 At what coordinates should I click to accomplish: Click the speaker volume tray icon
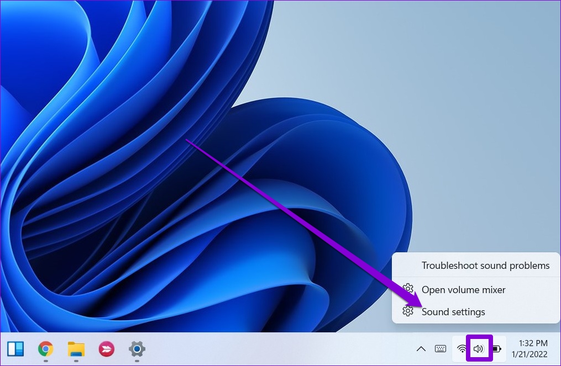[x=479, y=349]
